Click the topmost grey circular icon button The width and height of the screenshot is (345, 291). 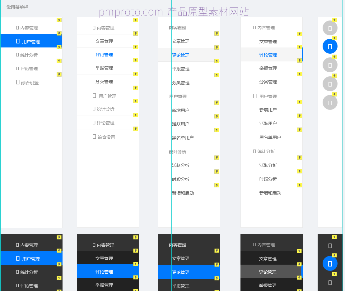tap(330, 28)
